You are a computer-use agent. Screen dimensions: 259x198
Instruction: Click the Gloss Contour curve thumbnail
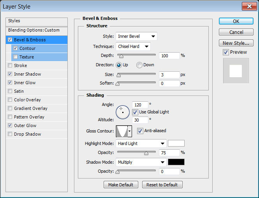pos(122,131)
